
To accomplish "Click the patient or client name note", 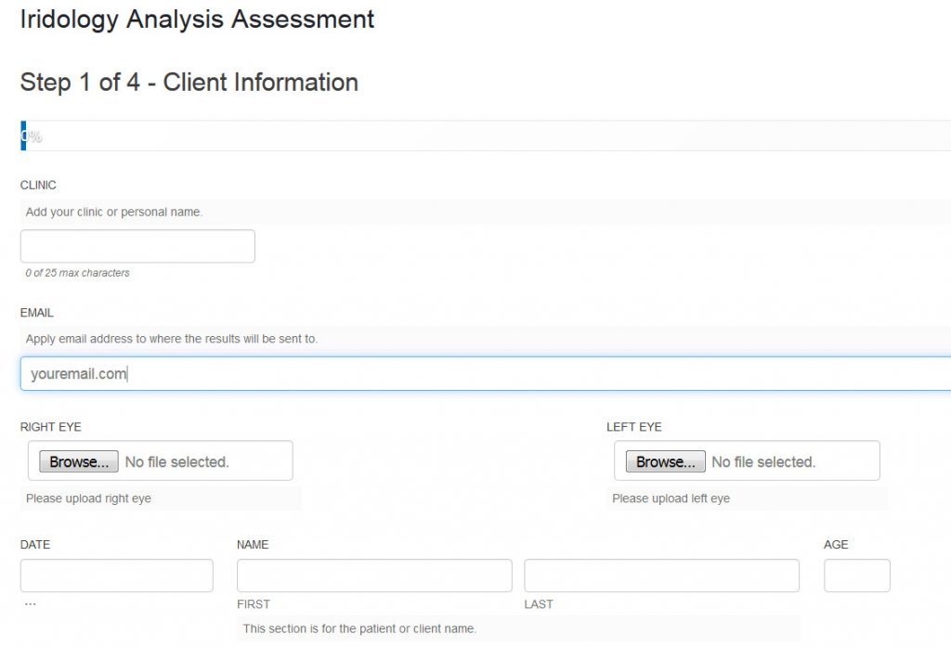I will pos(359,628).
